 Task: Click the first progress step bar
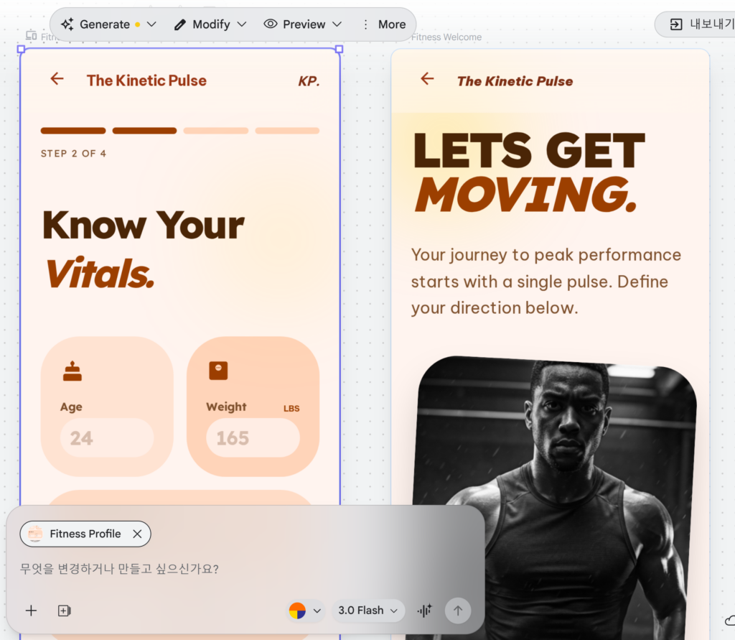73,131
